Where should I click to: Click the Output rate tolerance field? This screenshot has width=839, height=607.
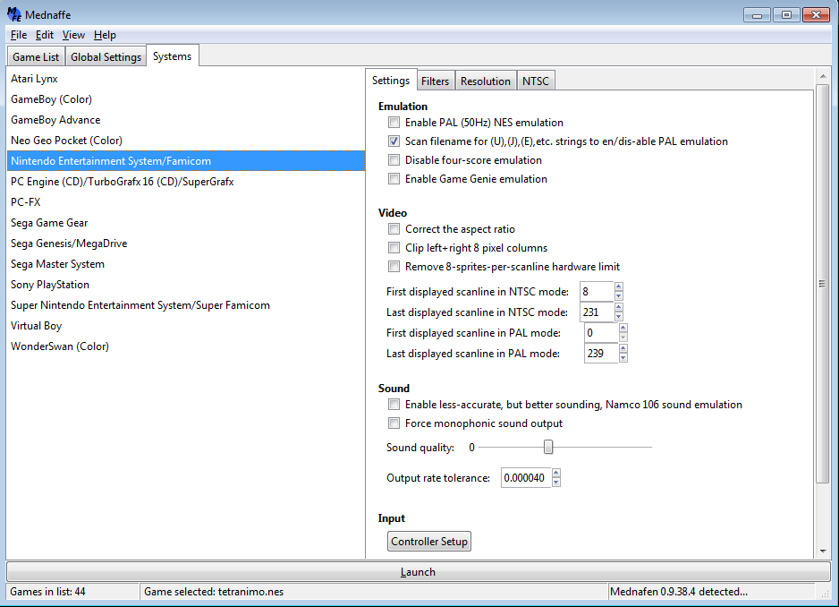[526, 478]
